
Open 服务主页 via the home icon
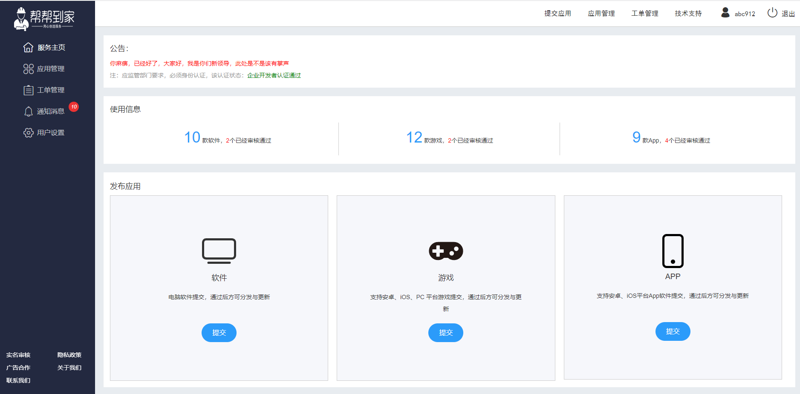[x=28, y=47]
